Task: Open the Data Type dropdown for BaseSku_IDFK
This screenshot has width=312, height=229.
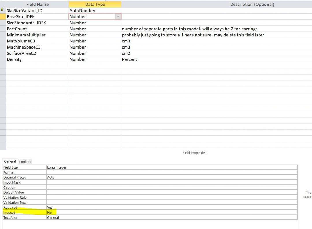Action: coord(118,16)
